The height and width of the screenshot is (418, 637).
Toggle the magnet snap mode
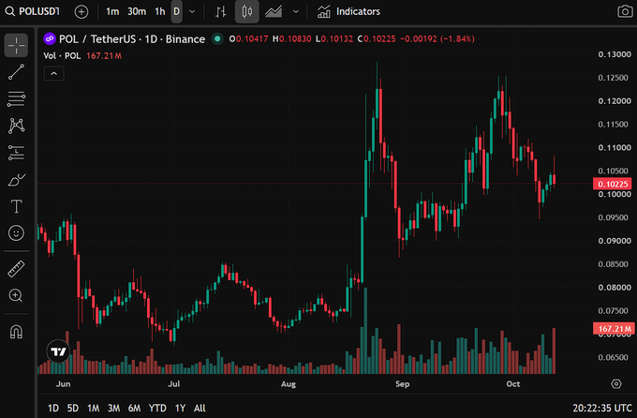(16, 332)
